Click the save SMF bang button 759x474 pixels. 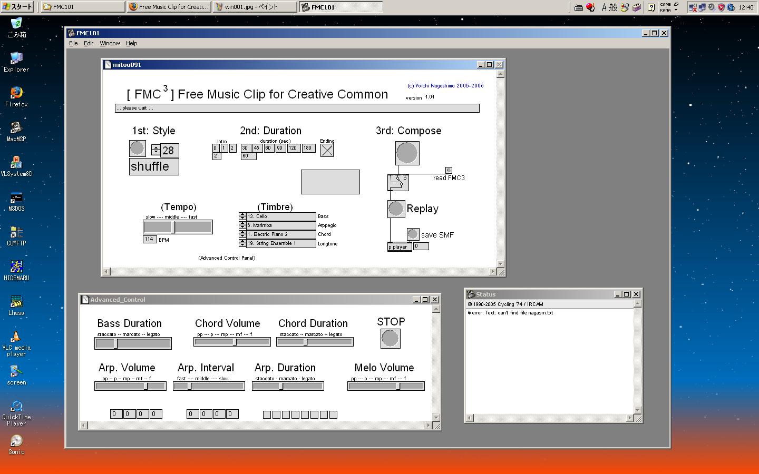point(413,234)
